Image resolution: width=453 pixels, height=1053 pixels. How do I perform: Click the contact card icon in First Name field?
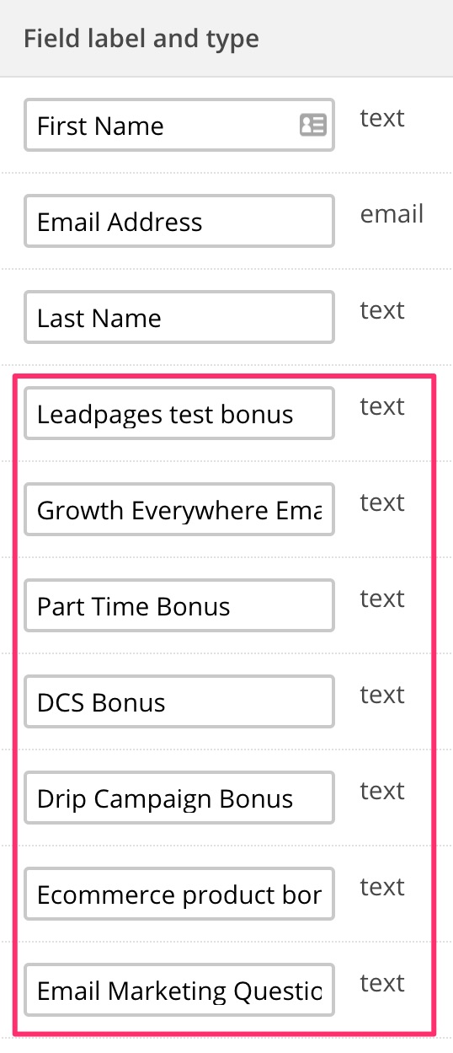pos(313,126)
